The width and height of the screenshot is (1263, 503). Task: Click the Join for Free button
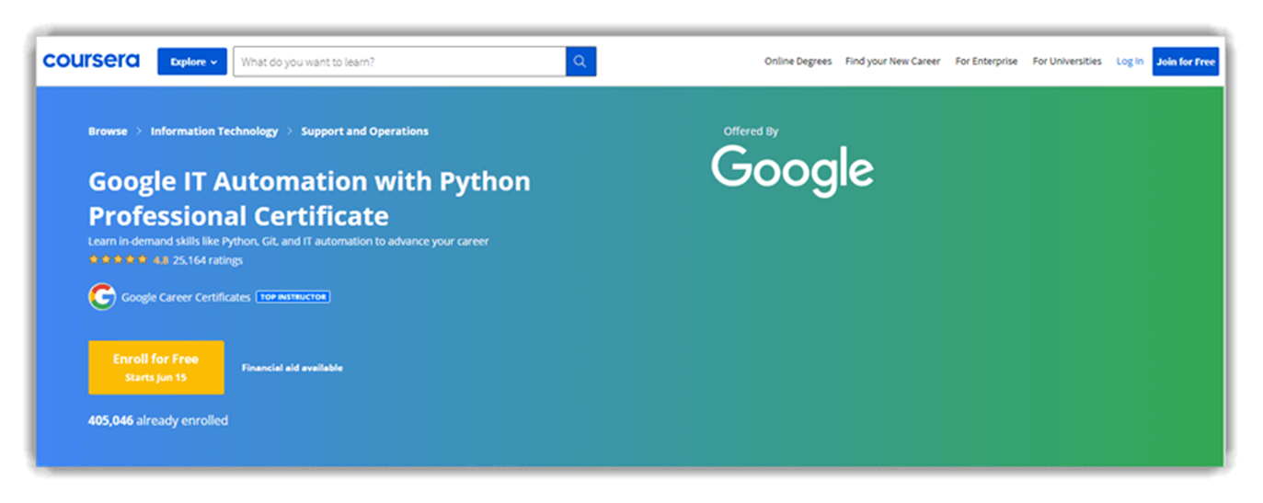1185,62
